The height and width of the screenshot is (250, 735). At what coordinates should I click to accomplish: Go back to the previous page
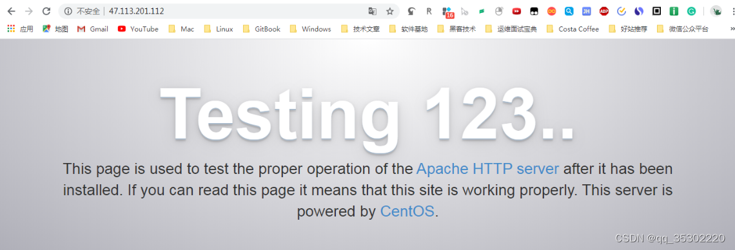click(x=11, y=11)
